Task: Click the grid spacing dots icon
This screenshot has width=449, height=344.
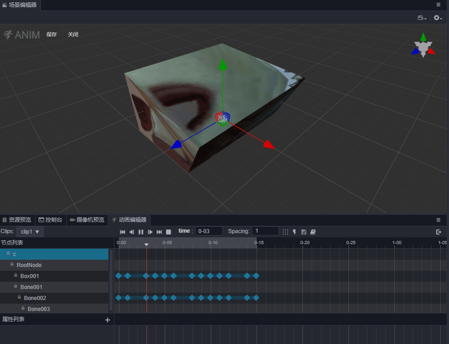Action: [285, 232]
